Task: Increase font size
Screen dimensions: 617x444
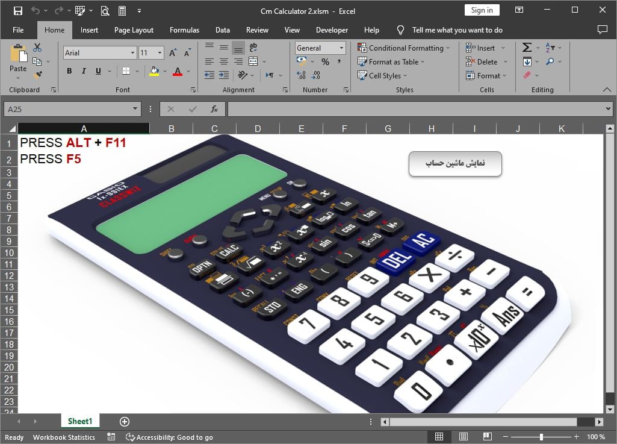Action: (x=173, y=53)
